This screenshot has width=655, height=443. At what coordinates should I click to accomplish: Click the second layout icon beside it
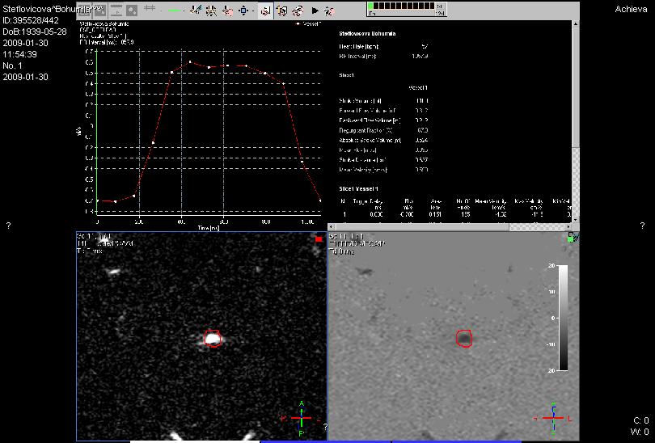pos(100,10)
